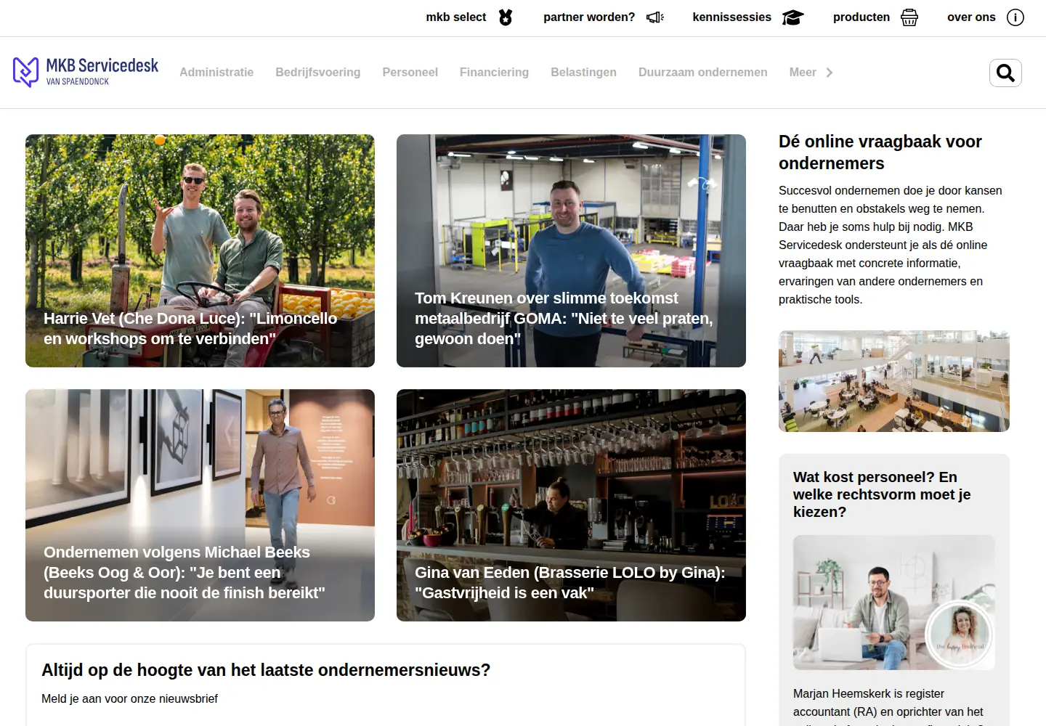Screen dimensions: 1046x726
Task: Open the Belastingen menu
Action: [583, 73]
